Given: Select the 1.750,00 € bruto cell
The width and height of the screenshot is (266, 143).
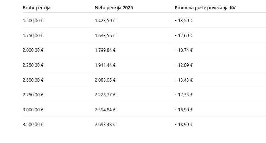Looking at the screenshot, I should [33, 36].
